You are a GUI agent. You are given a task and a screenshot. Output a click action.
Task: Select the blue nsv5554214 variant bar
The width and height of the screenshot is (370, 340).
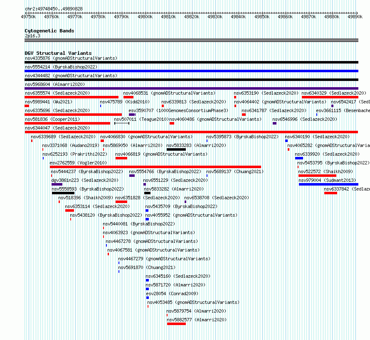coord(191,71)
